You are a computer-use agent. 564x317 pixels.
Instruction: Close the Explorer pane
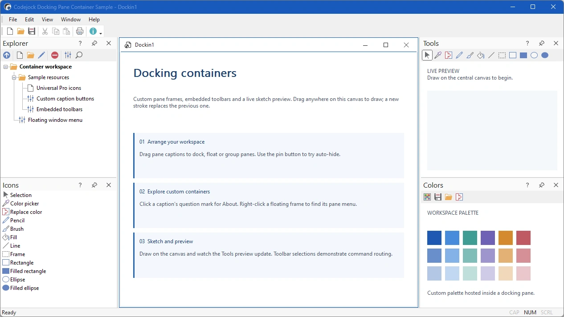109,43
